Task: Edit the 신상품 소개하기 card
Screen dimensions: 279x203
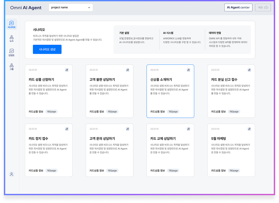Action: 188,70
